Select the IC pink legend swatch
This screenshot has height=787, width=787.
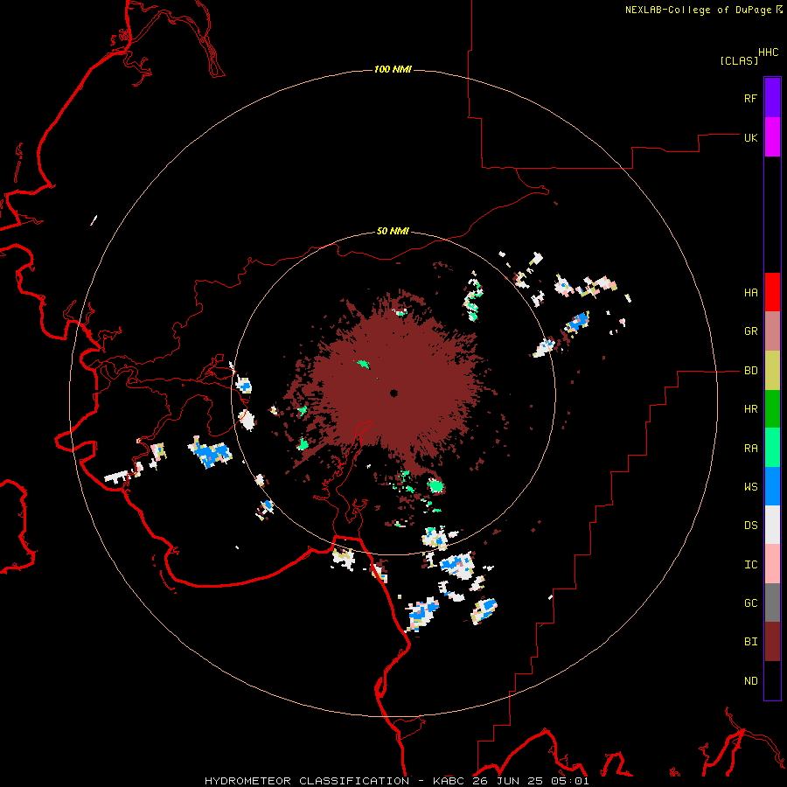coord(772,564)
